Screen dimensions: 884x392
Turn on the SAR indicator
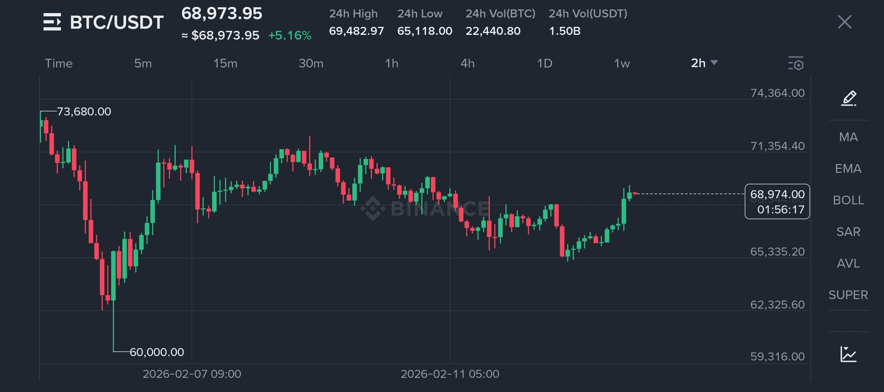(848, 232)
